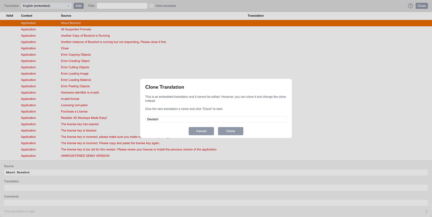Screen dimensions: 432x217
Task: Select the UNREGISTERED DEMO VERSION row
Action: pyautogui.click(x=85, y=156)
